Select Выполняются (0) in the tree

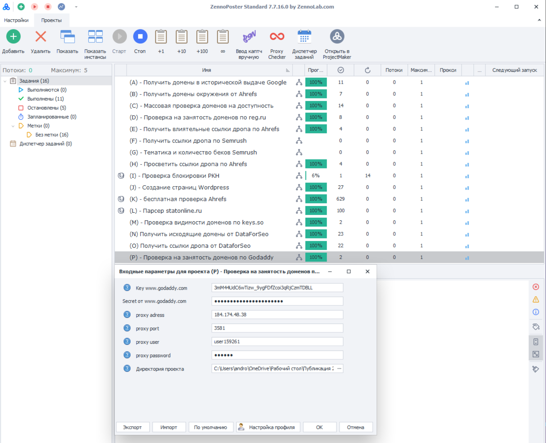pos(47,90)
